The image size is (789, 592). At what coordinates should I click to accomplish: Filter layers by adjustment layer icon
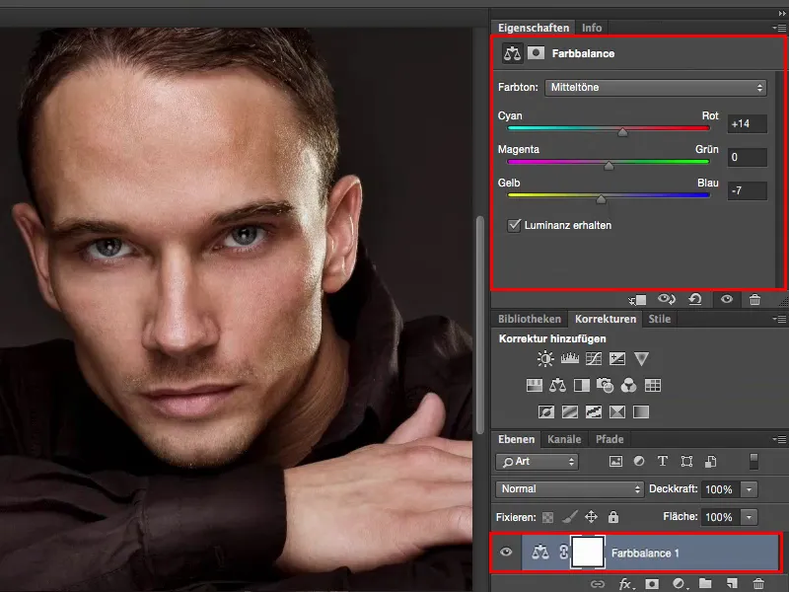(x=639, y=461)
